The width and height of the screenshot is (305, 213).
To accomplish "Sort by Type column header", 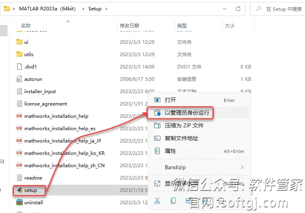I will (182, 25).
